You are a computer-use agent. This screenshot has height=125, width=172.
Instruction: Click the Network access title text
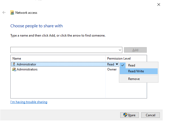(26, 13)
